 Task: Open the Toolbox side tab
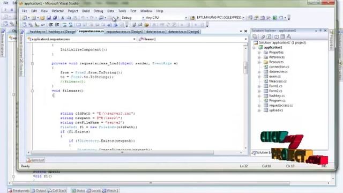click(x=21, y=67)
